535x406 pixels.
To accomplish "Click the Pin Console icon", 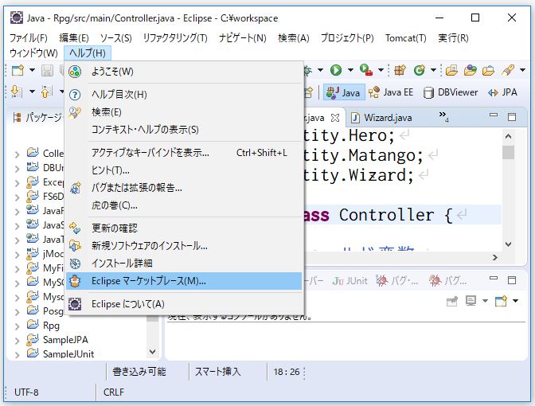I will [x=451, y=301].
